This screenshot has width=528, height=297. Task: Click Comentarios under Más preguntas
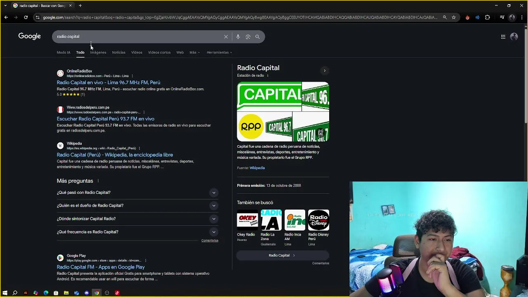tap(210, 240)
